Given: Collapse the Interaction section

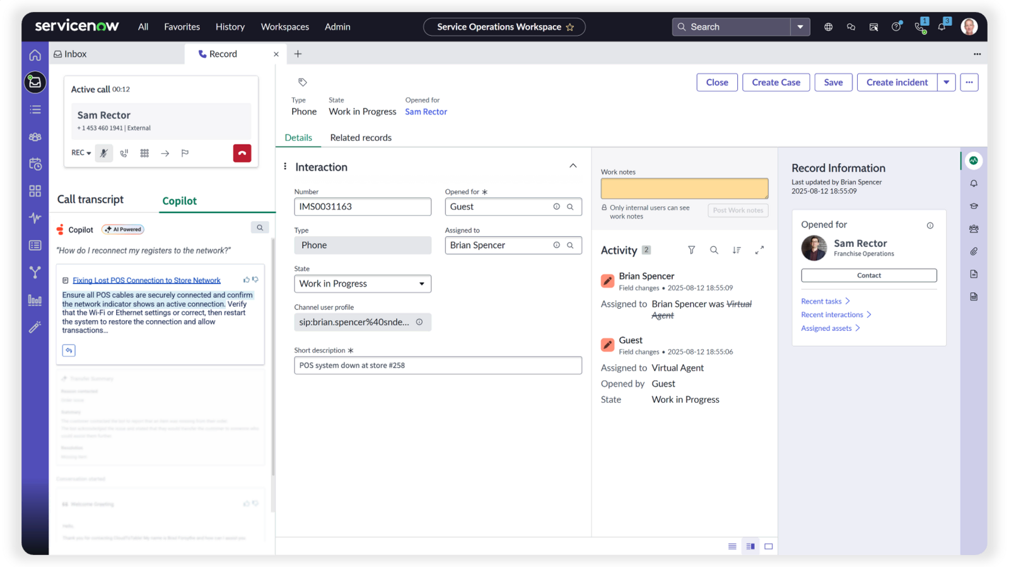Looking at the screenshot, I should (573, 166).
